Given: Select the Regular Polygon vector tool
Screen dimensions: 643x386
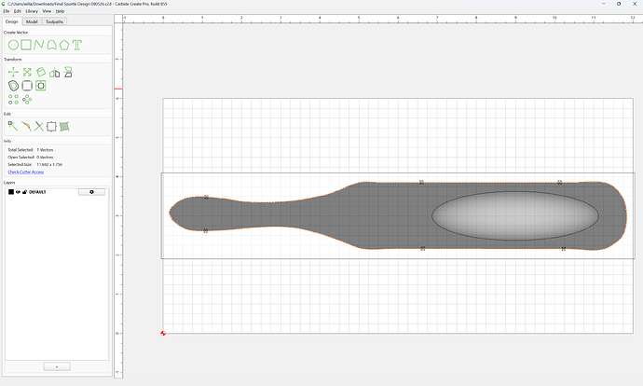Looking at the screenshot, I should (64, 45).
